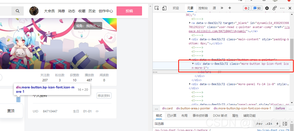Toggle the computed styles sidebar icon
This screenshot has width=294, height=131.
click(285, 124)
